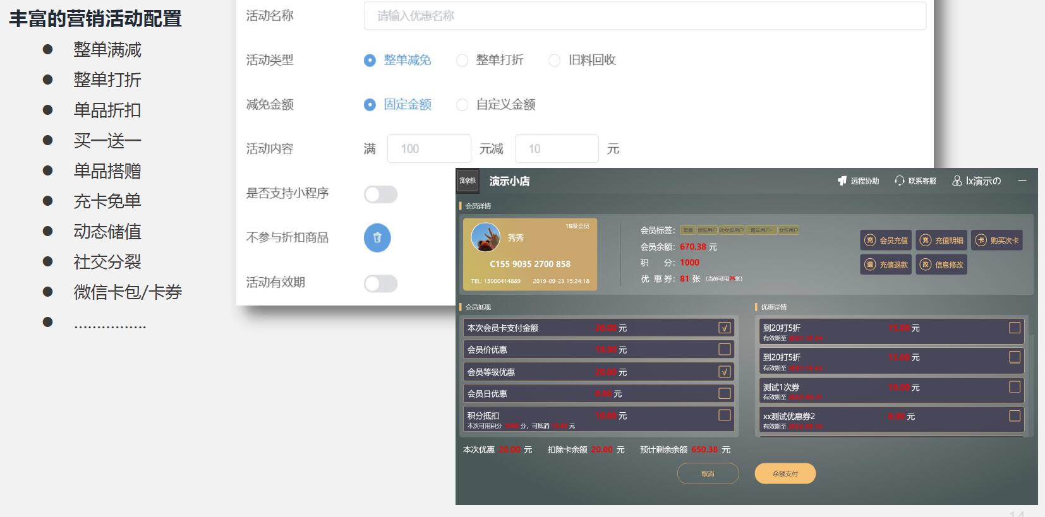Open remote assistance (远程协助)
1045x517 pixels.
[x=858, y=181]
